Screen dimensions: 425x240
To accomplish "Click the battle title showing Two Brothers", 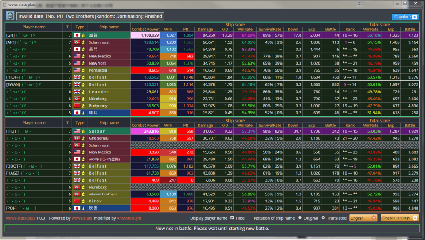I will (90, 16).
